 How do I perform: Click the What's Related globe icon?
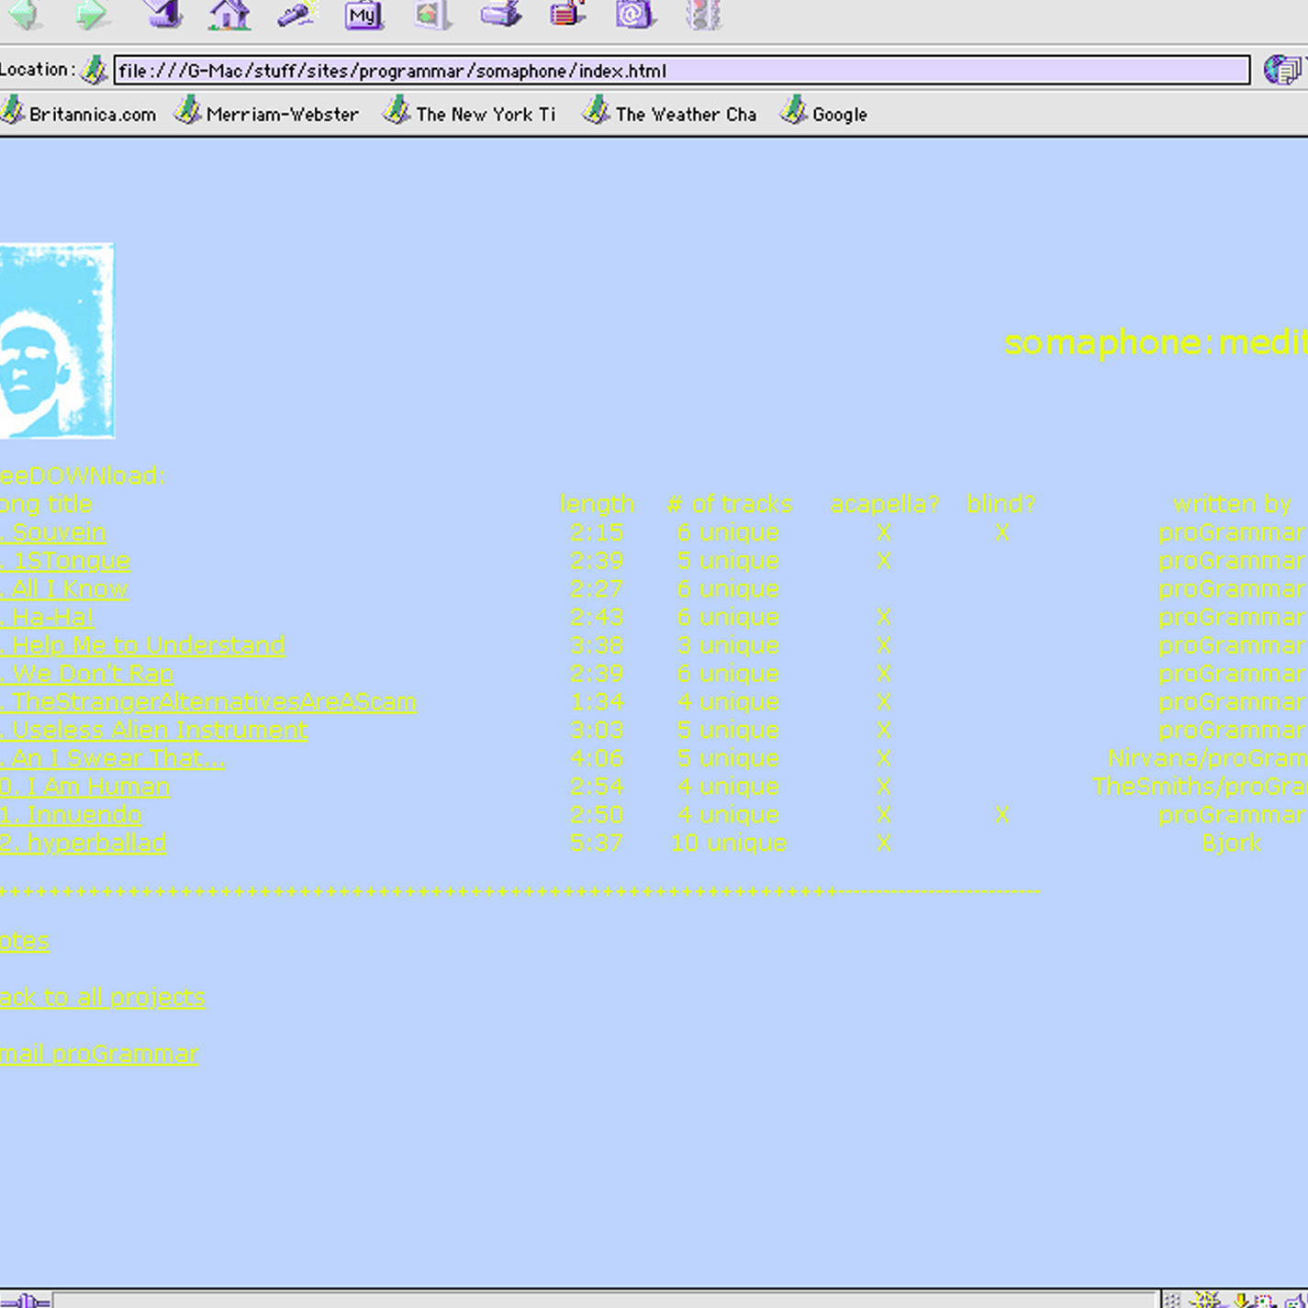click(1281, 70)
